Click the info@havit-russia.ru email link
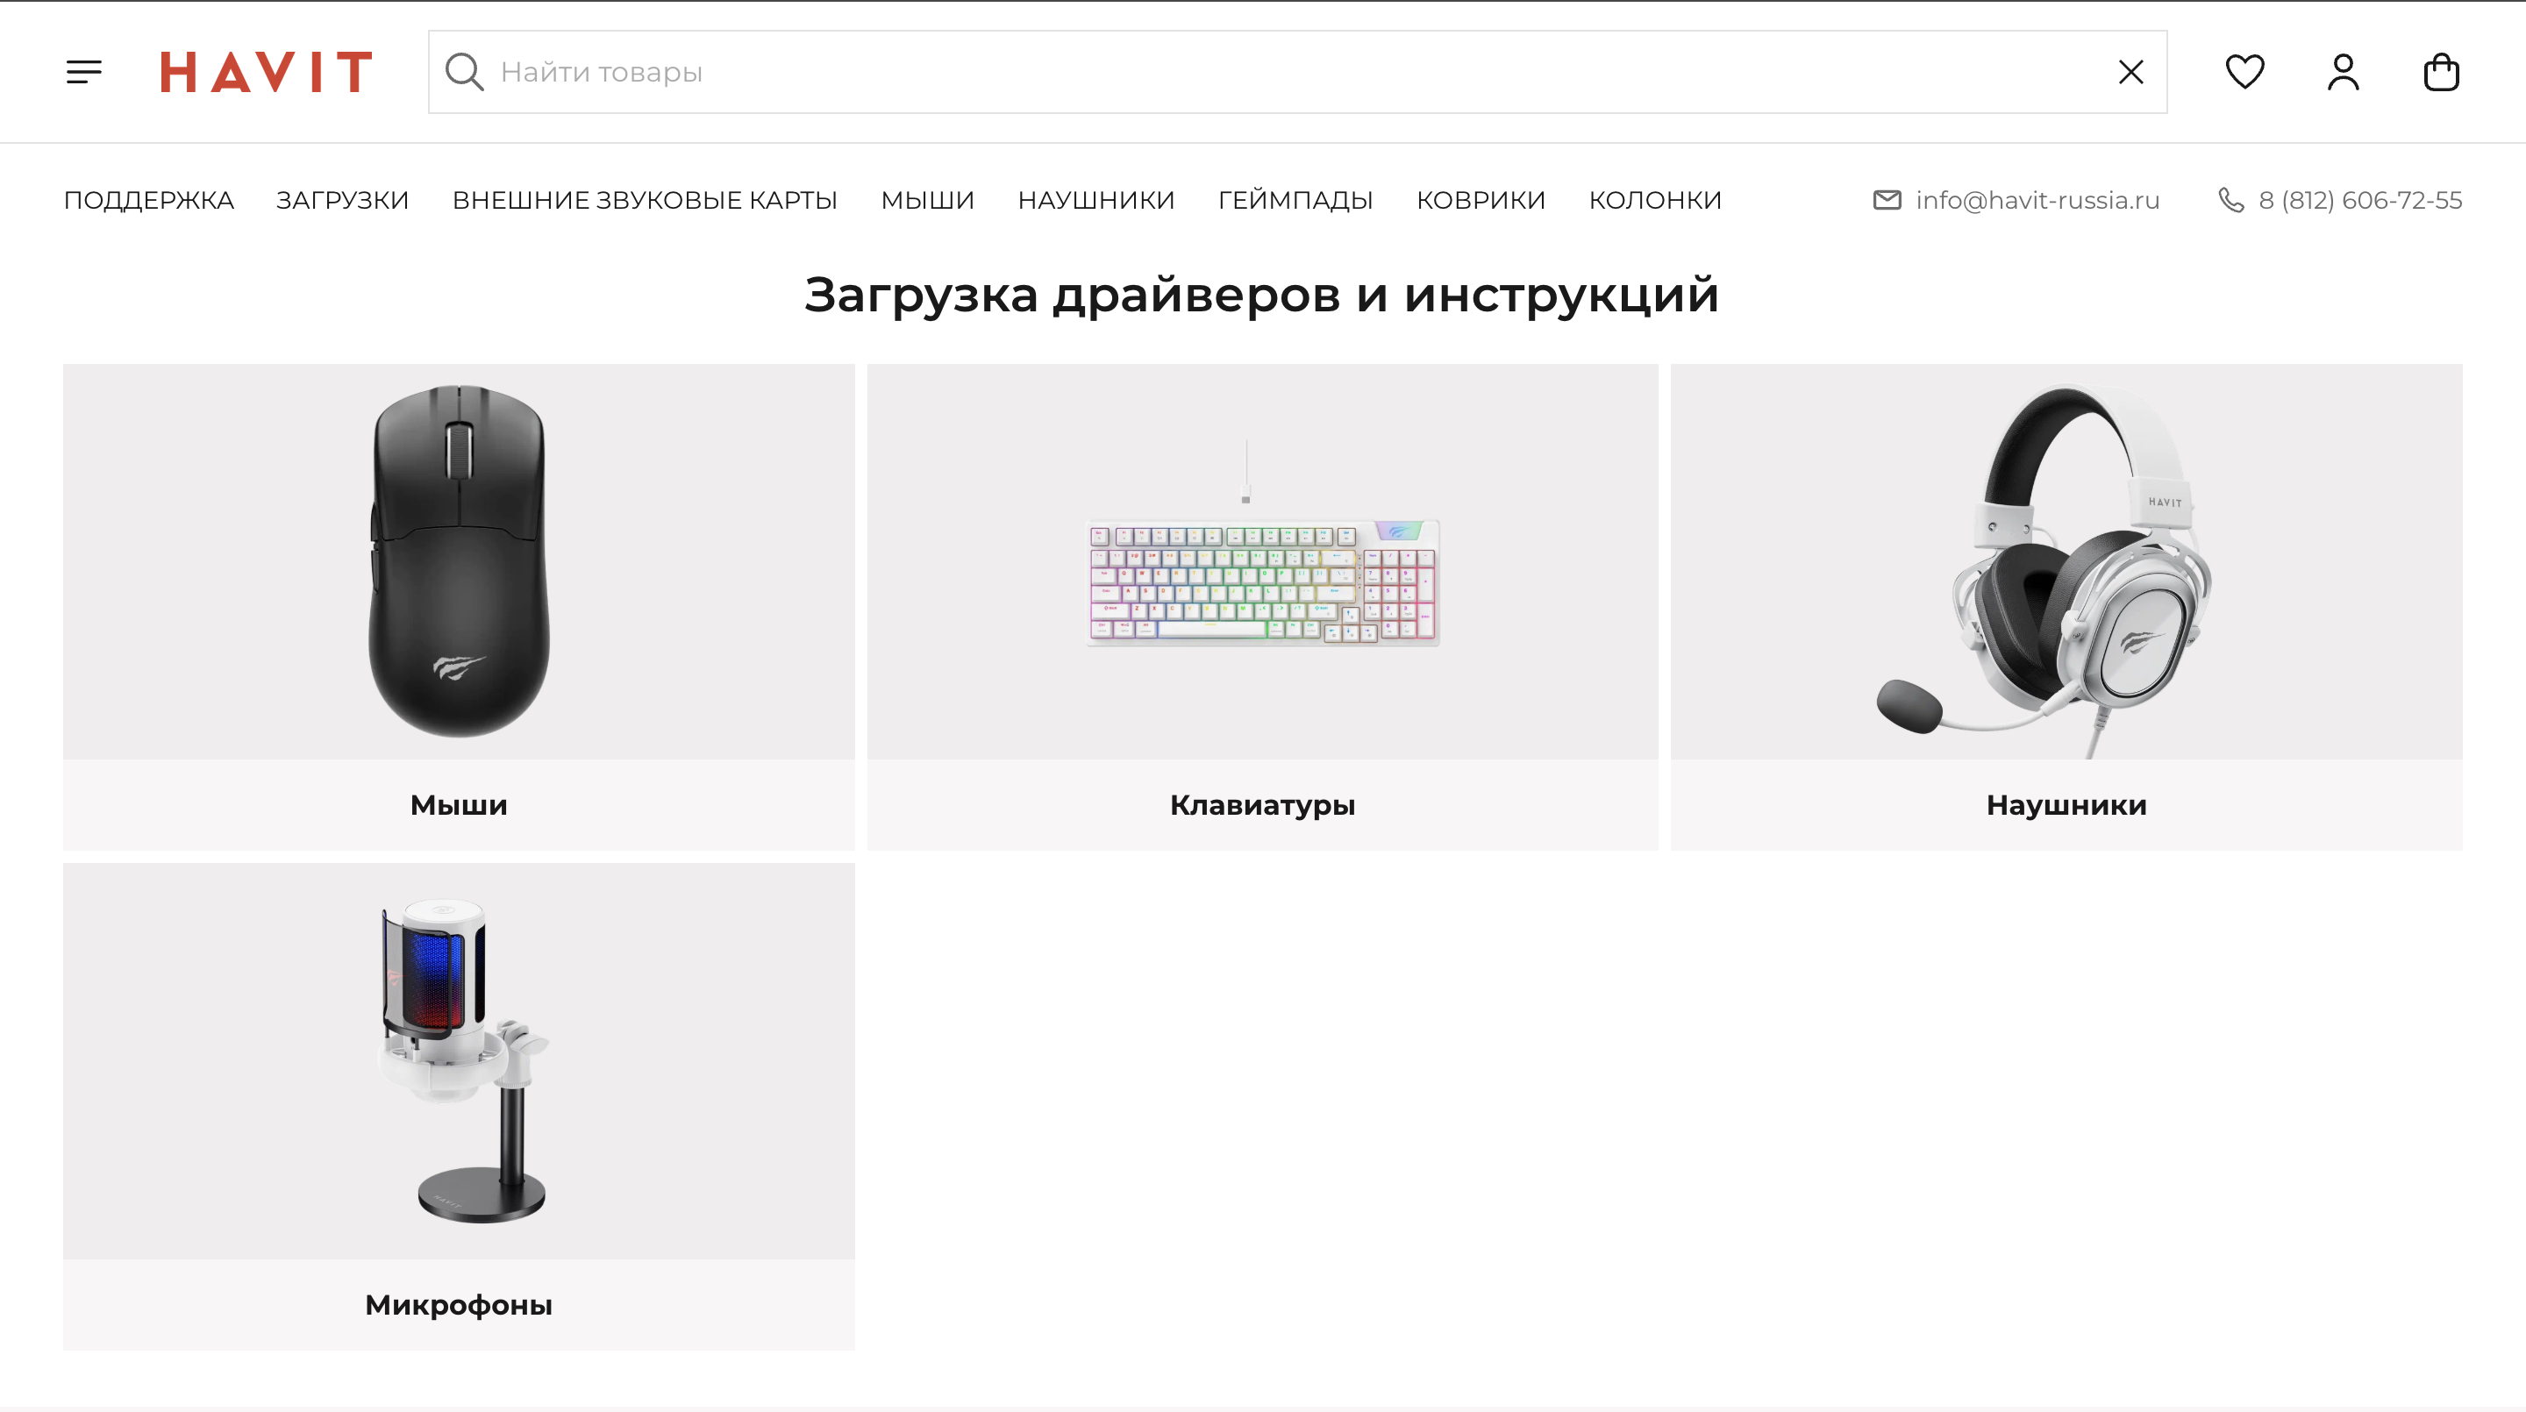This screenshot has width=2526, height=1412. [x=2037, y=200]
